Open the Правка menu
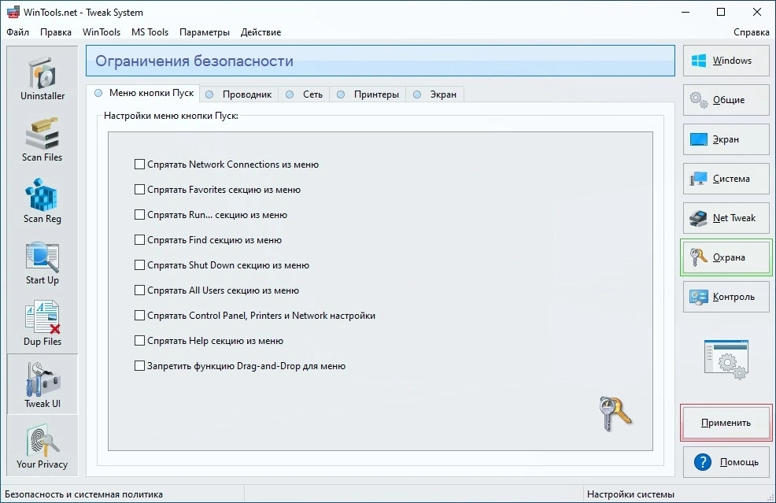Screen dimensions: 776x503 pyautogui.click(x=55, y=32)
